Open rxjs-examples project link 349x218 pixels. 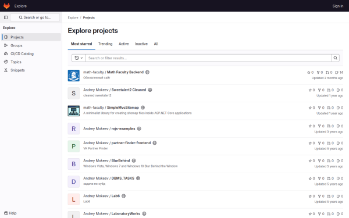tap(109, 128)
